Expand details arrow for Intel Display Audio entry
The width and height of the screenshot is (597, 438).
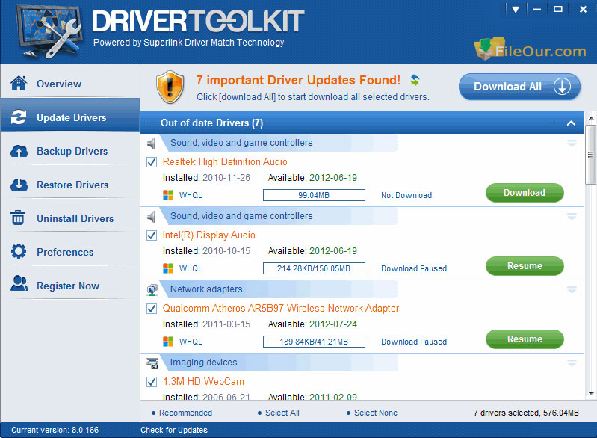[572, 217]
